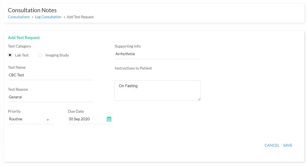Select the Imaging Study radio button
This screenshot has width=308, height=167.
(x=40, y=55)
